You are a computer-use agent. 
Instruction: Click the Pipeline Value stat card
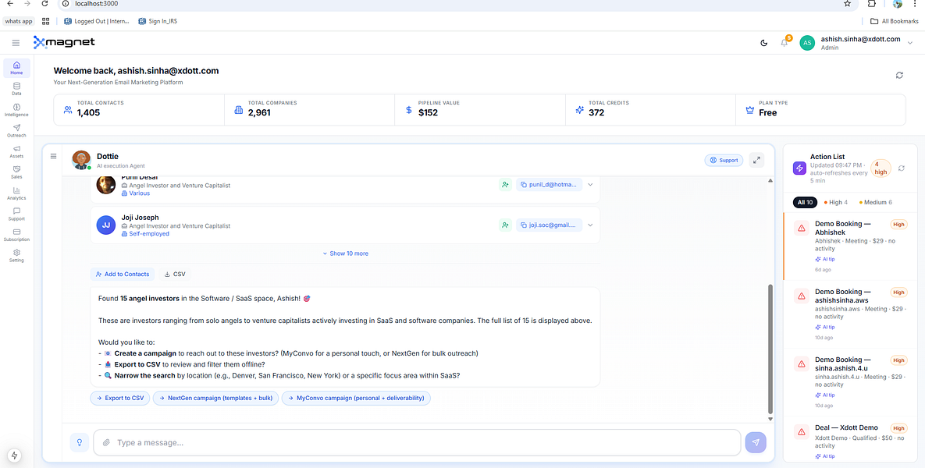coord(479,110)
